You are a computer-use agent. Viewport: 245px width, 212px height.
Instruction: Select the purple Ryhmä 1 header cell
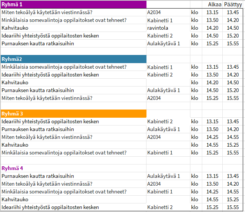click(73, 4)
